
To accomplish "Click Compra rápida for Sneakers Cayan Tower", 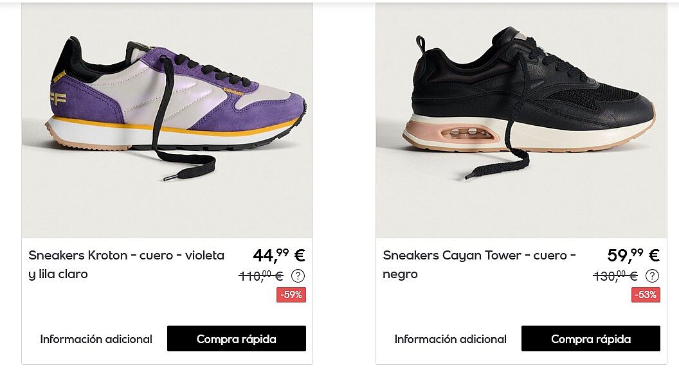I will 591,338.
